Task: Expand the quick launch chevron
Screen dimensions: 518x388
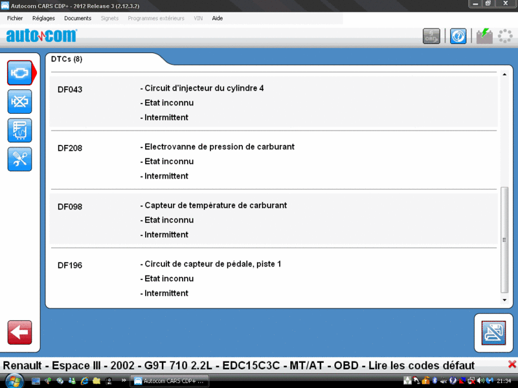Action: [124, 380]
